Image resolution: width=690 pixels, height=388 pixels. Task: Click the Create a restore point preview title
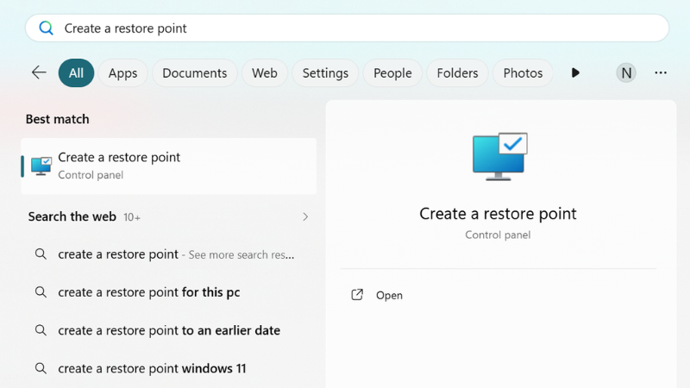pyautogui.click(x=498, y=214)
